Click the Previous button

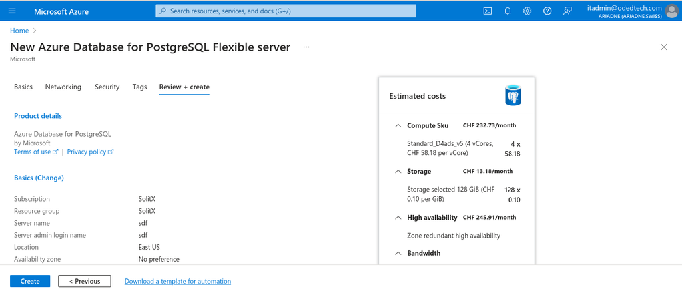pyautogui.click(x=85, y=281)
